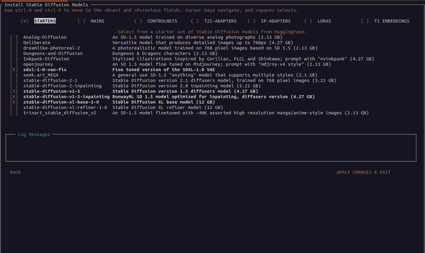Check the Dungeons-and-Diffusion checkbox
The height and width of the screenshot is (253, 425).
pos(14,53)
